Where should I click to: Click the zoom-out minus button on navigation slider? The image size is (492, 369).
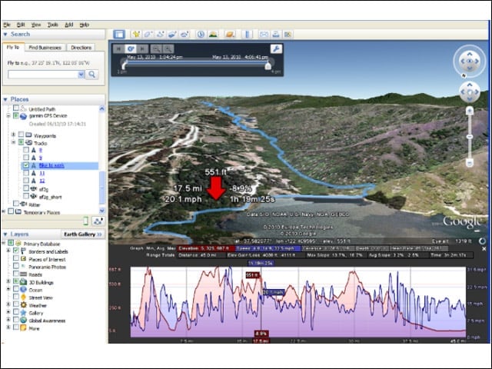(x=470, y=162)
